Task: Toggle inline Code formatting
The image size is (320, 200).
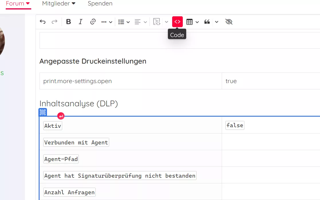Action: tap(177, 21)
